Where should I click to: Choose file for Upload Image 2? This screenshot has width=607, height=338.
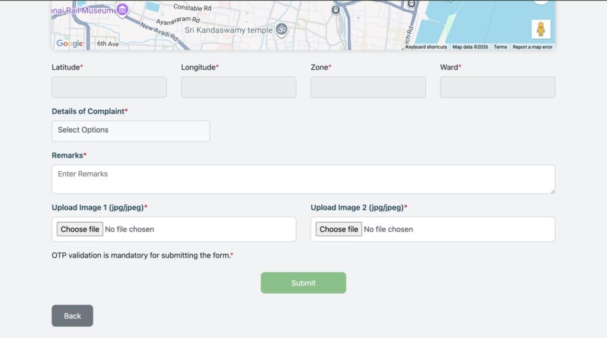[338, 229]
